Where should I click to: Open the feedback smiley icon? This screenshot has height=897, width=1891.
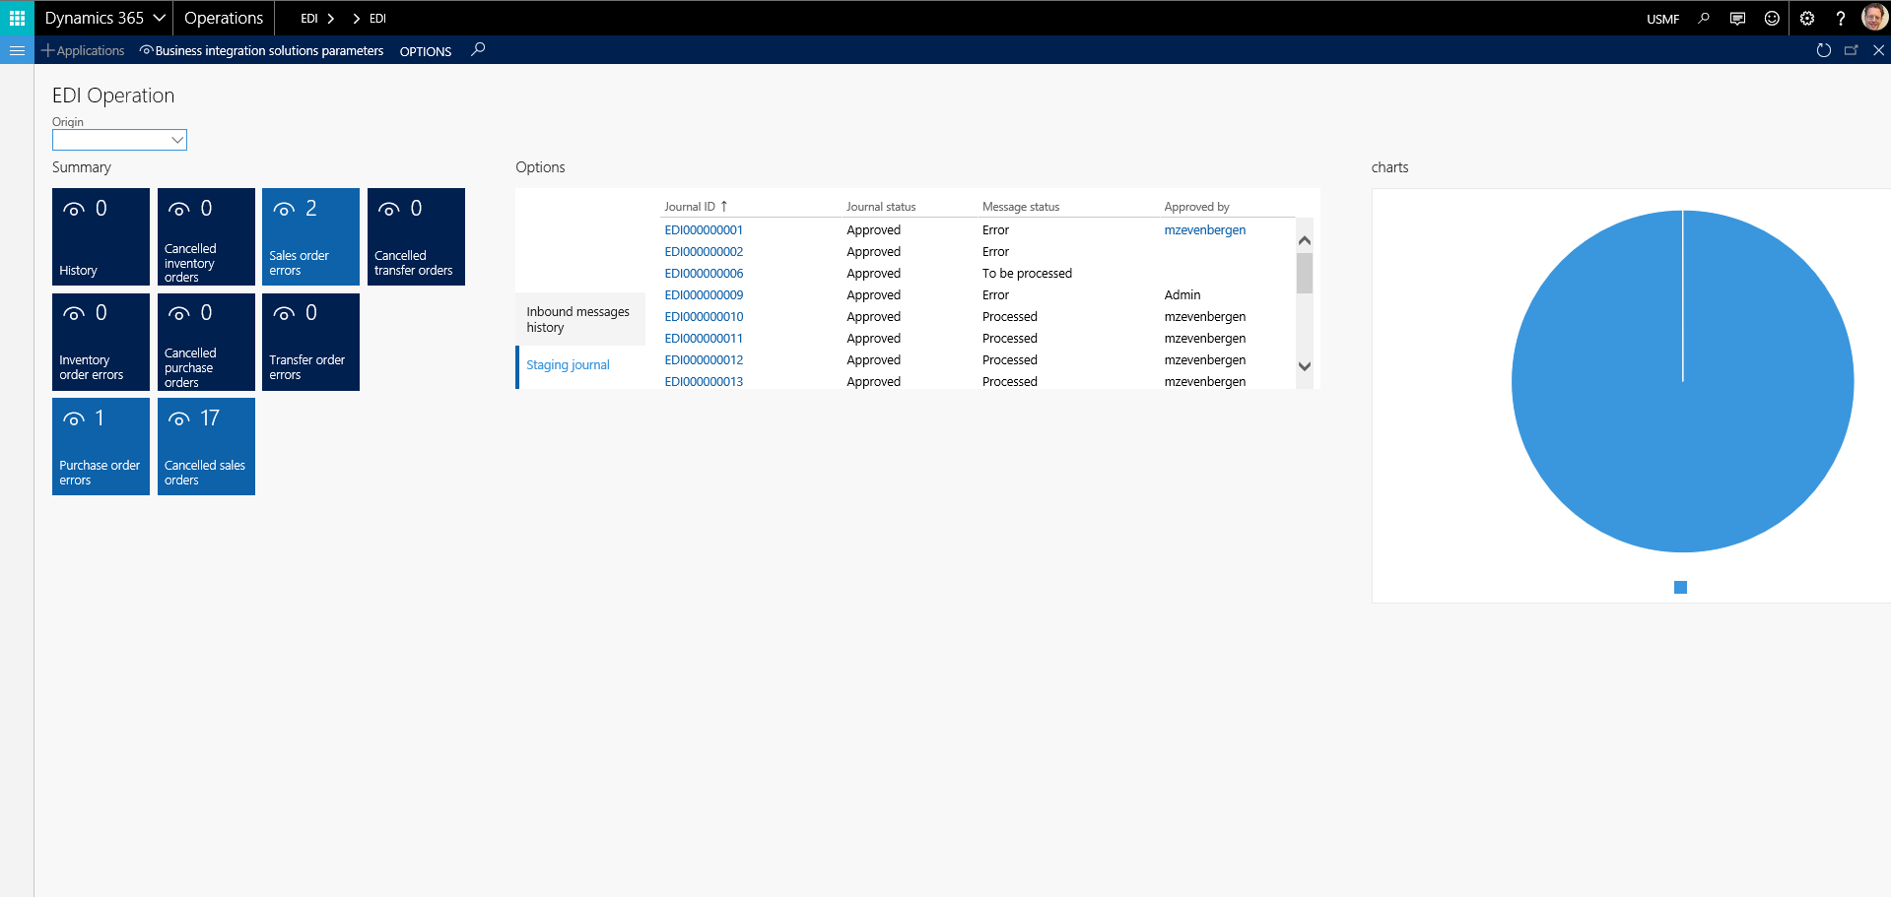pyautogui.click(x=1772, y=18)
